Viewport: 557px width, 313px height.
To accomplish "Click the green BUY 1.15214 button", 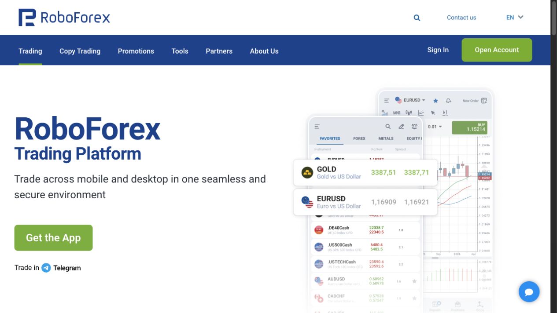I will 470,127.
